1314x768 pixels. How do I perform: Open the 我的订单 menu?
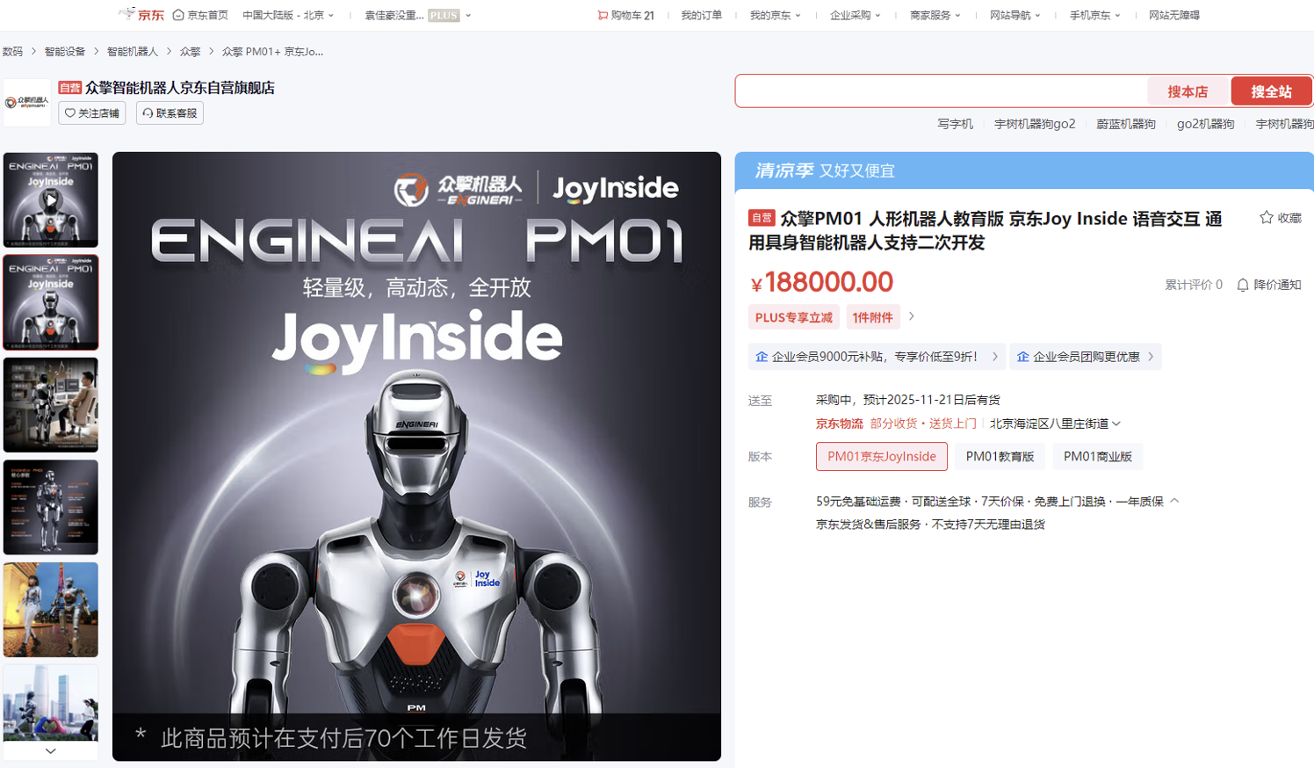click(x=700, y=15)
